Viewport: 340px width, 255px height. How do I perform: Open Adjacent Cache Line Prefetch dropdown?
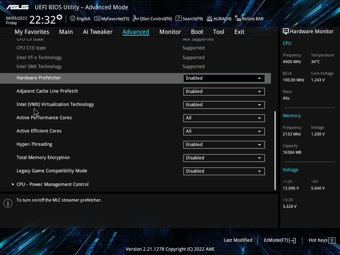pos(224,92)
